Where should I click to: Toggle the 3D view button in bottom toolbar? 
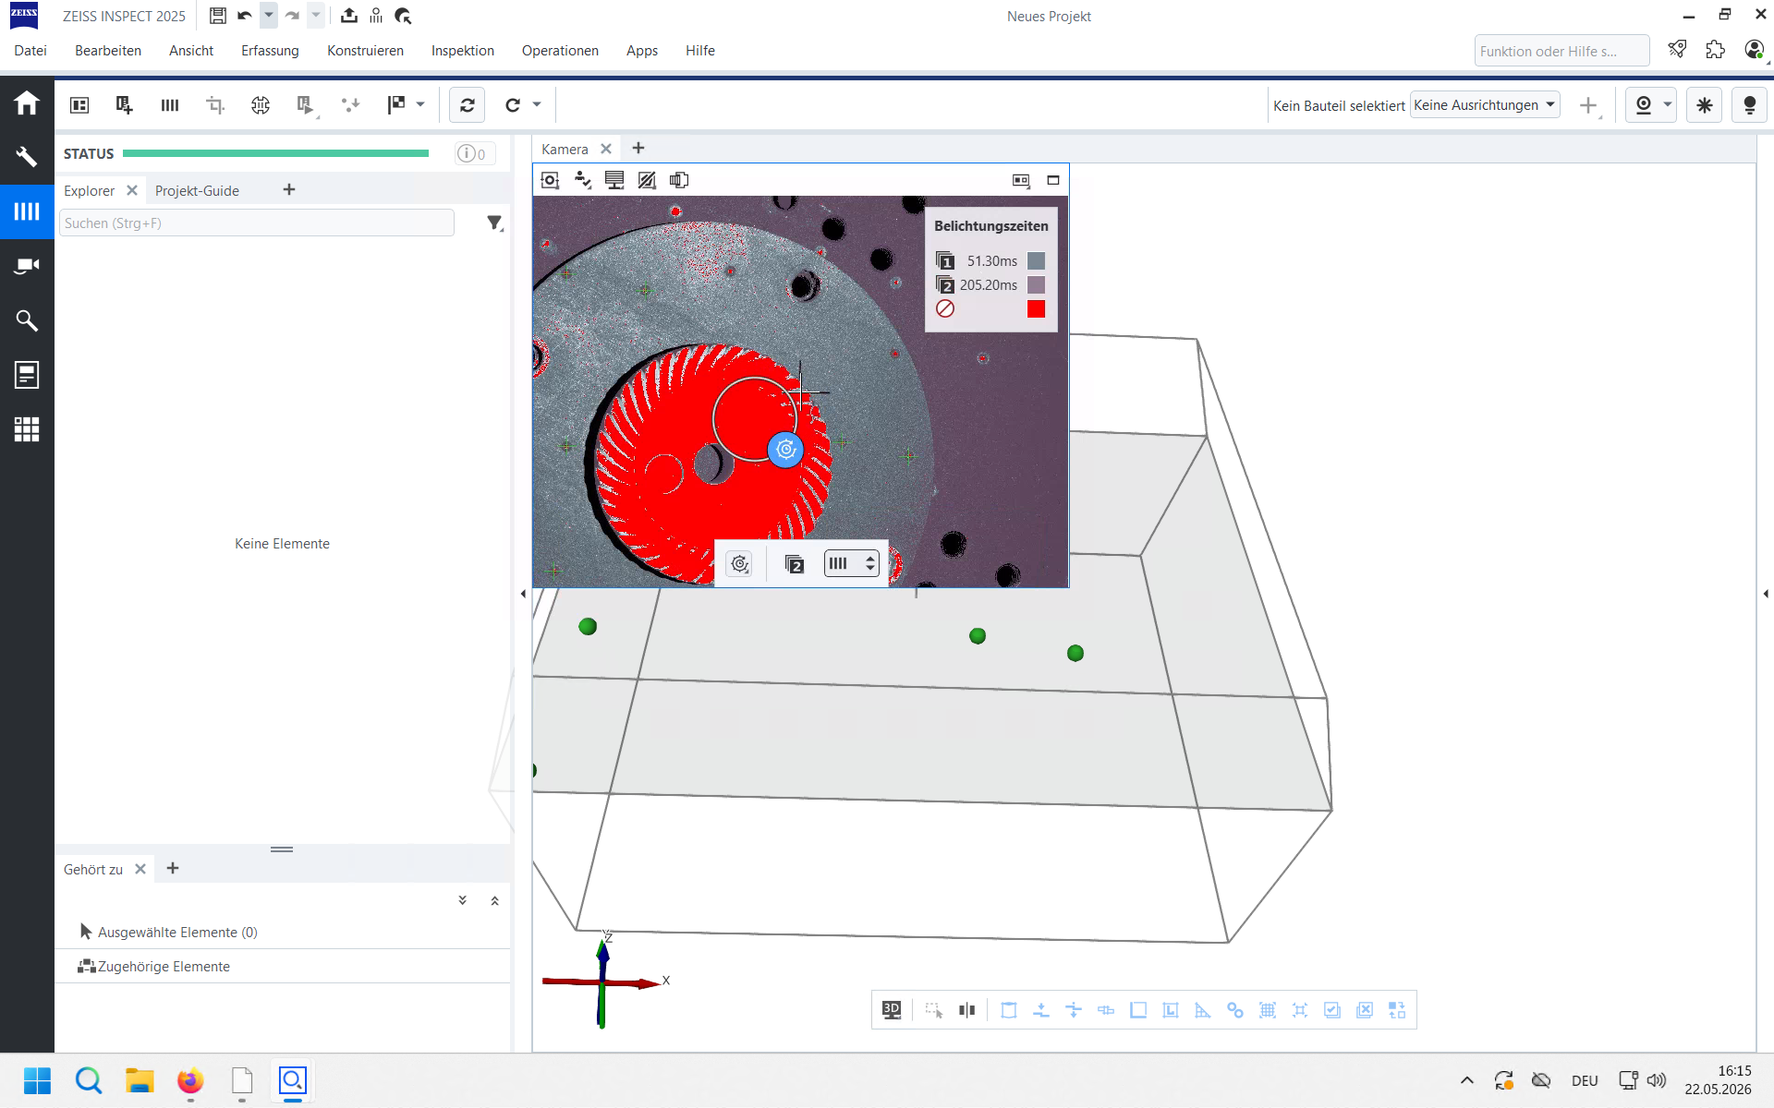pos(892,1010)
